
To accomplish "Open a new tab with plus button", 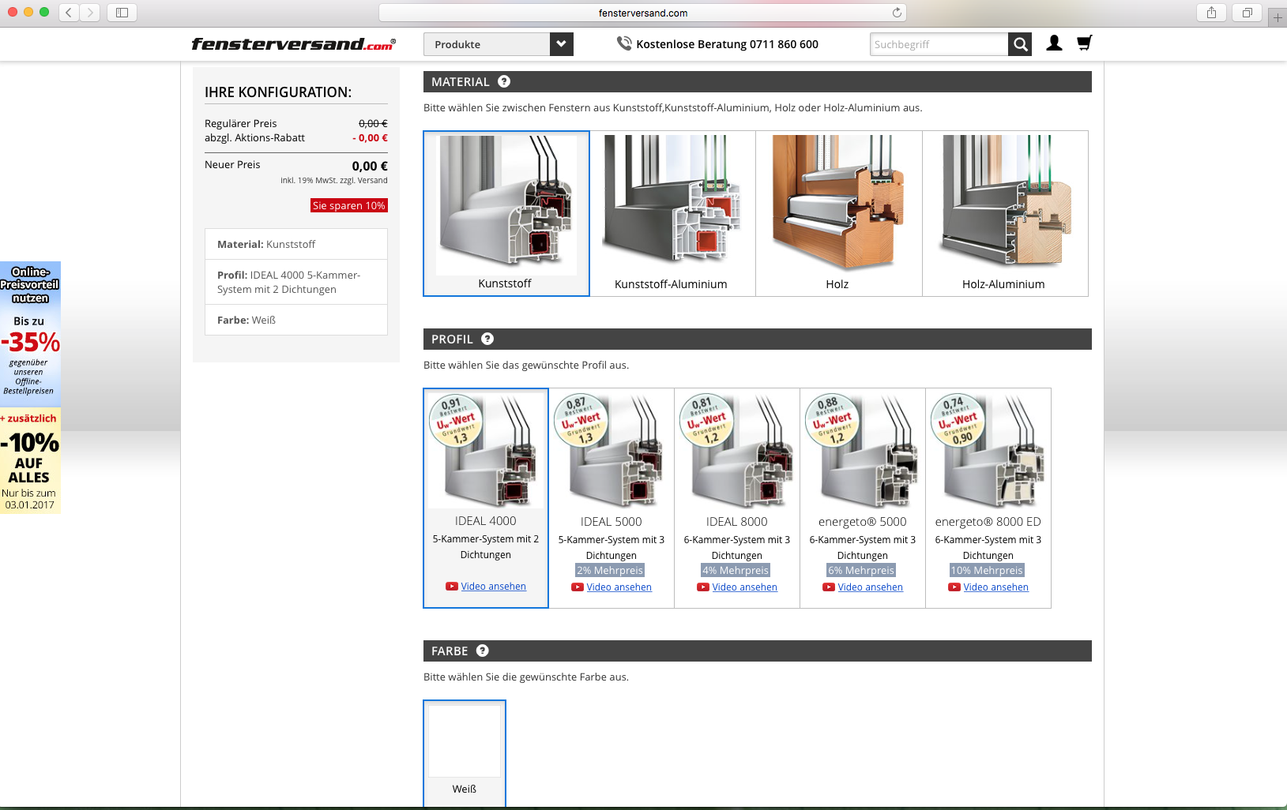I will point(1278,17).
